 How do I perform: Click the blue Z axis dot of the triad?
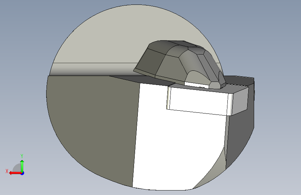pyautogui.click(x=23, y=173)
